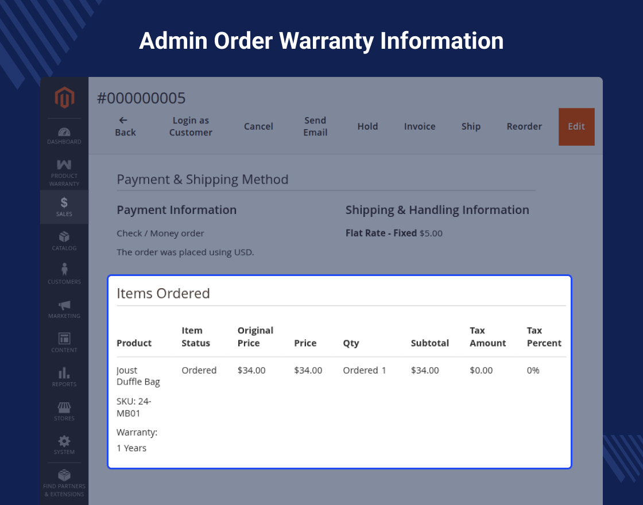Viewport: 643px width, 505px height.
Task: Click the Send Email button
Action: 315,126
